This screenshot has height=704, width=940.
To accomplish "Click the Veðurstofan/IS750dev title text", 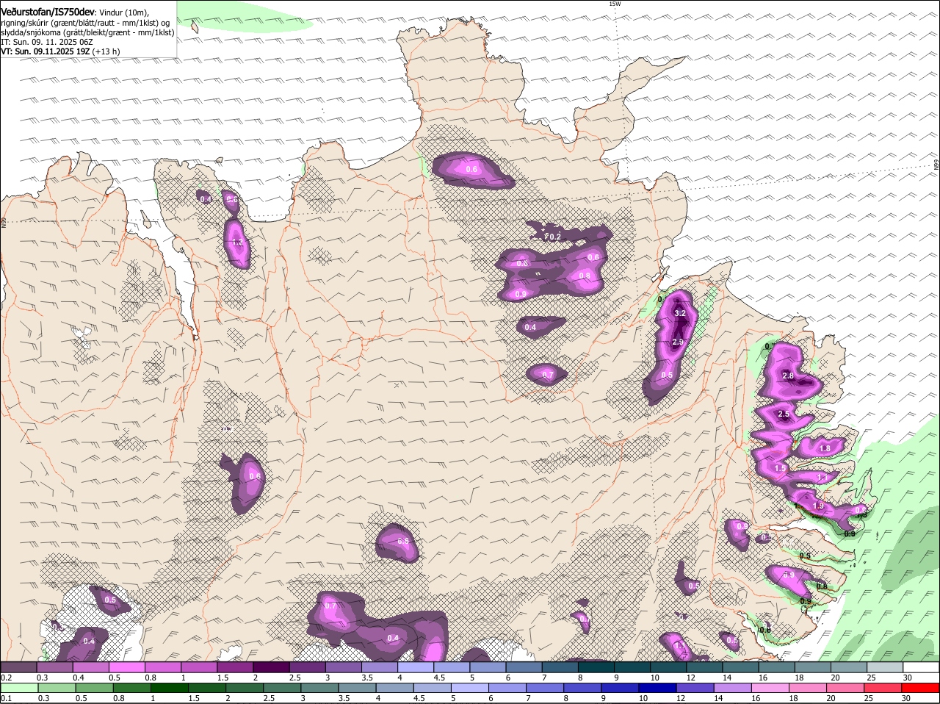I will pyautogui.click(x=48, y=12).
